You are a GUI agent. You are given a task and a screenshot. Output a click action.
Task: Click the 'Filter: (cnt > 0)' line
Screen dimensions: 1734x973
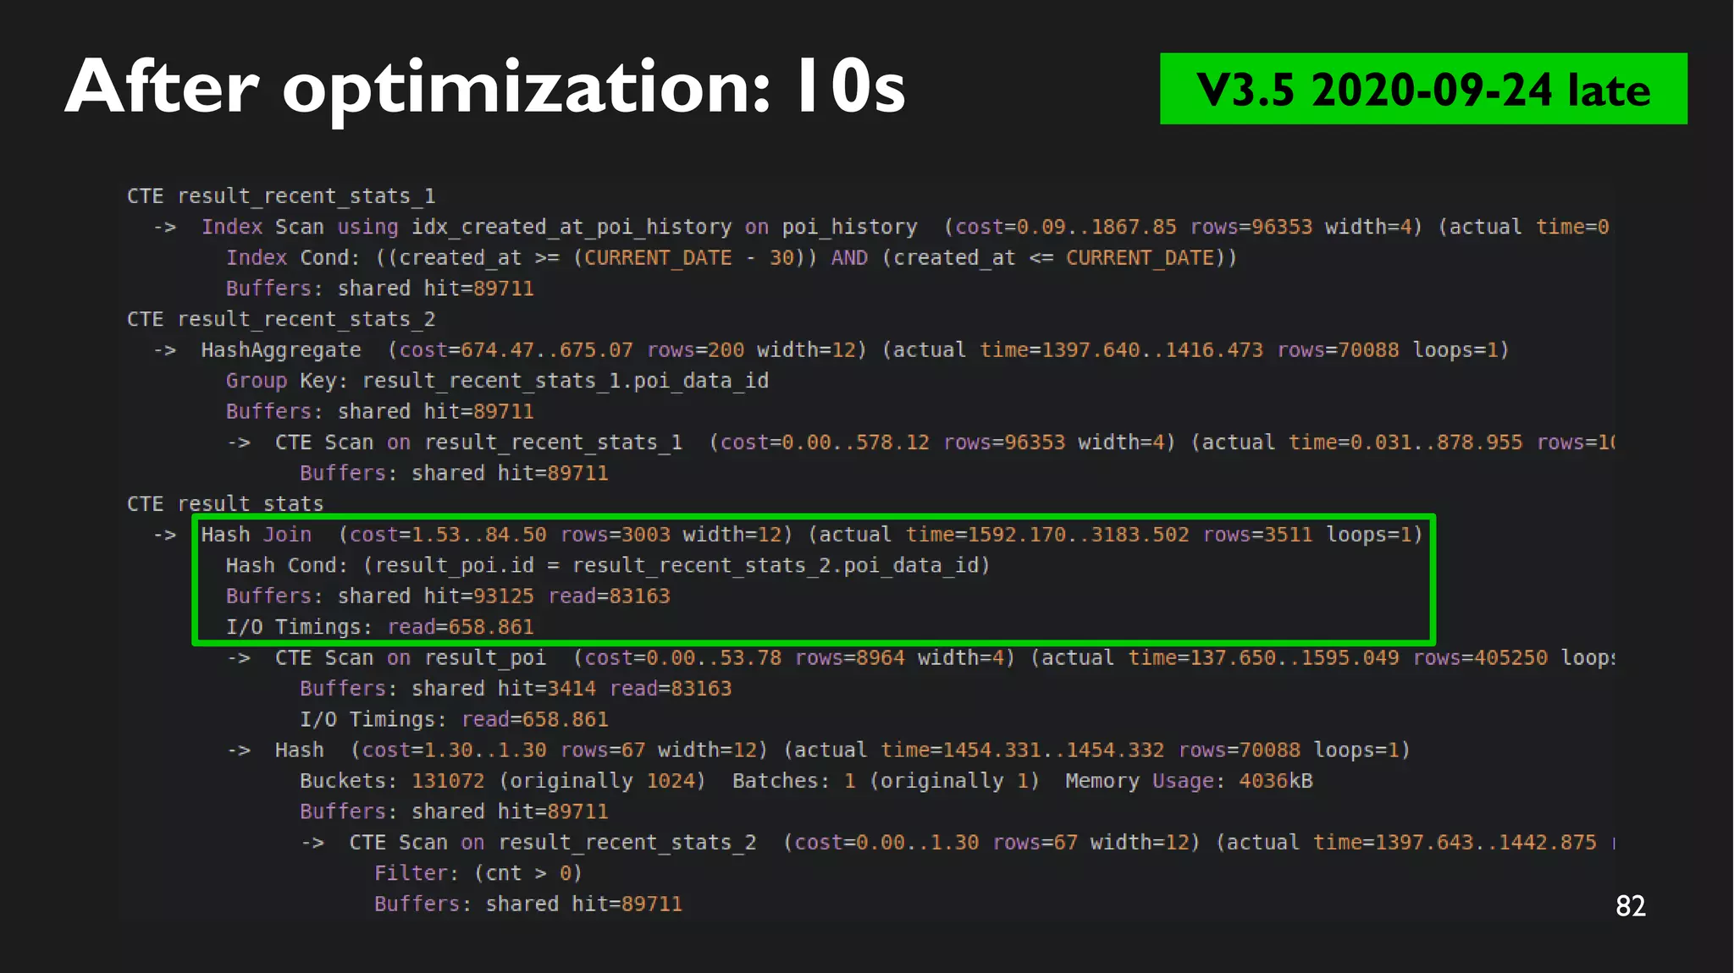(x=478, y=873)
